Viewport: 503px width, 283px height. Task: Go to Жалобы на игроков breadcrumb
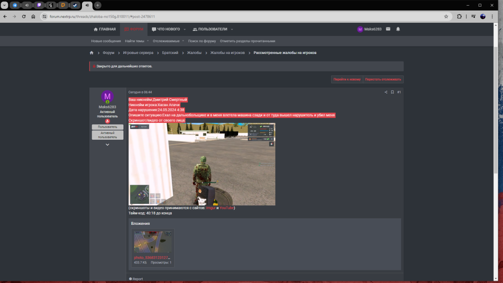(227, 53)
